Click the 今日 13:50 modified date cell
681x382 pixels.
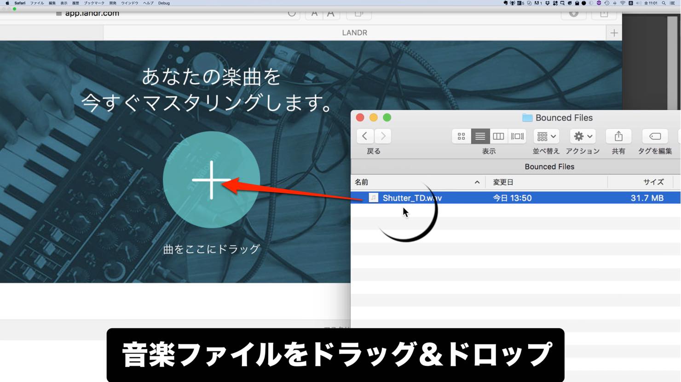point(512,198)
